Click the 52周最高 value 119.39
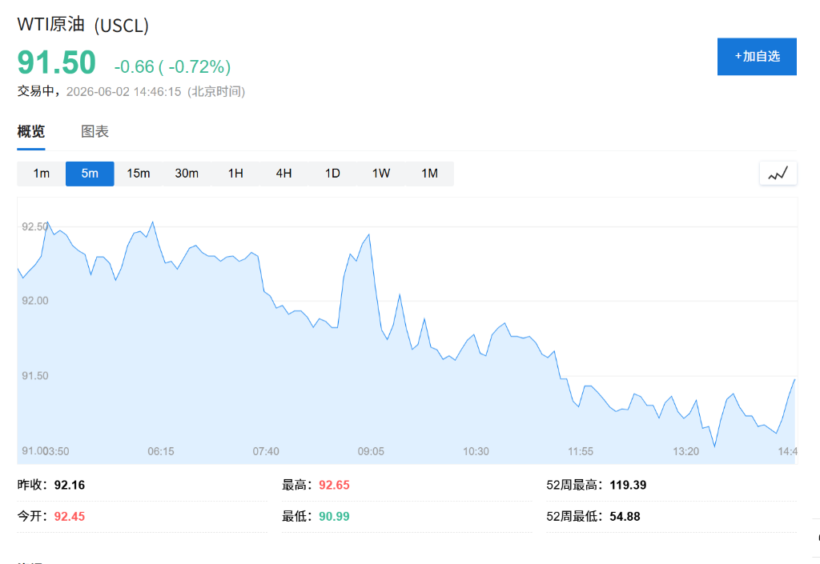Image resolution: width=820 pixels, height=564 pixels. tap(628, 485)
